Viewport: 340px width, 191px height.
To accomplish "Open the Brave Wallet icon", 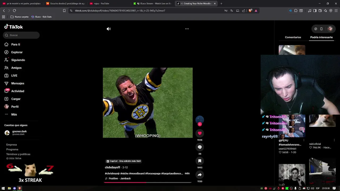I will point(320,11).
